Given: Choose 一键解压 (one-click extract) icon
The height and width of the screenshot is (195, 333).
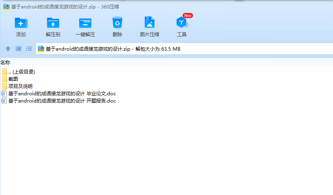Looking at the screenshot, I should tap(85, 23).
